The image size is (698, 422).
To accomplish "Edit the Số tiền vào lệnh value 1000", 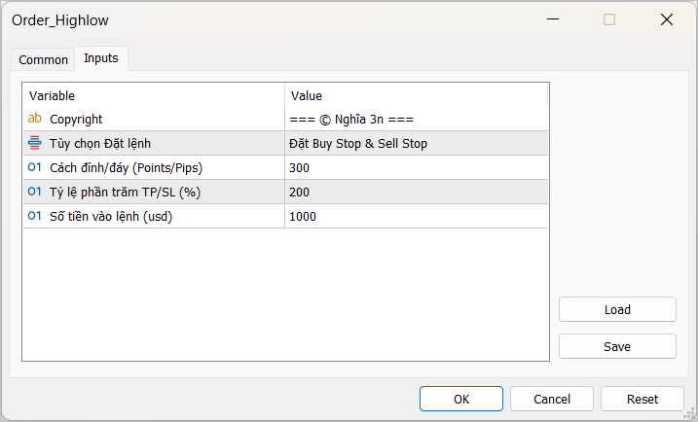I will coord(416,216).
